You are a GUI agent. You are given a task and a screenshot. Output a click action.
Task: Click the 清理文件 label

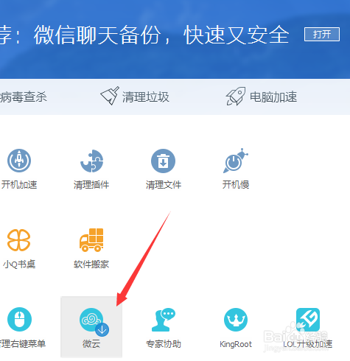tap(164, 185)
